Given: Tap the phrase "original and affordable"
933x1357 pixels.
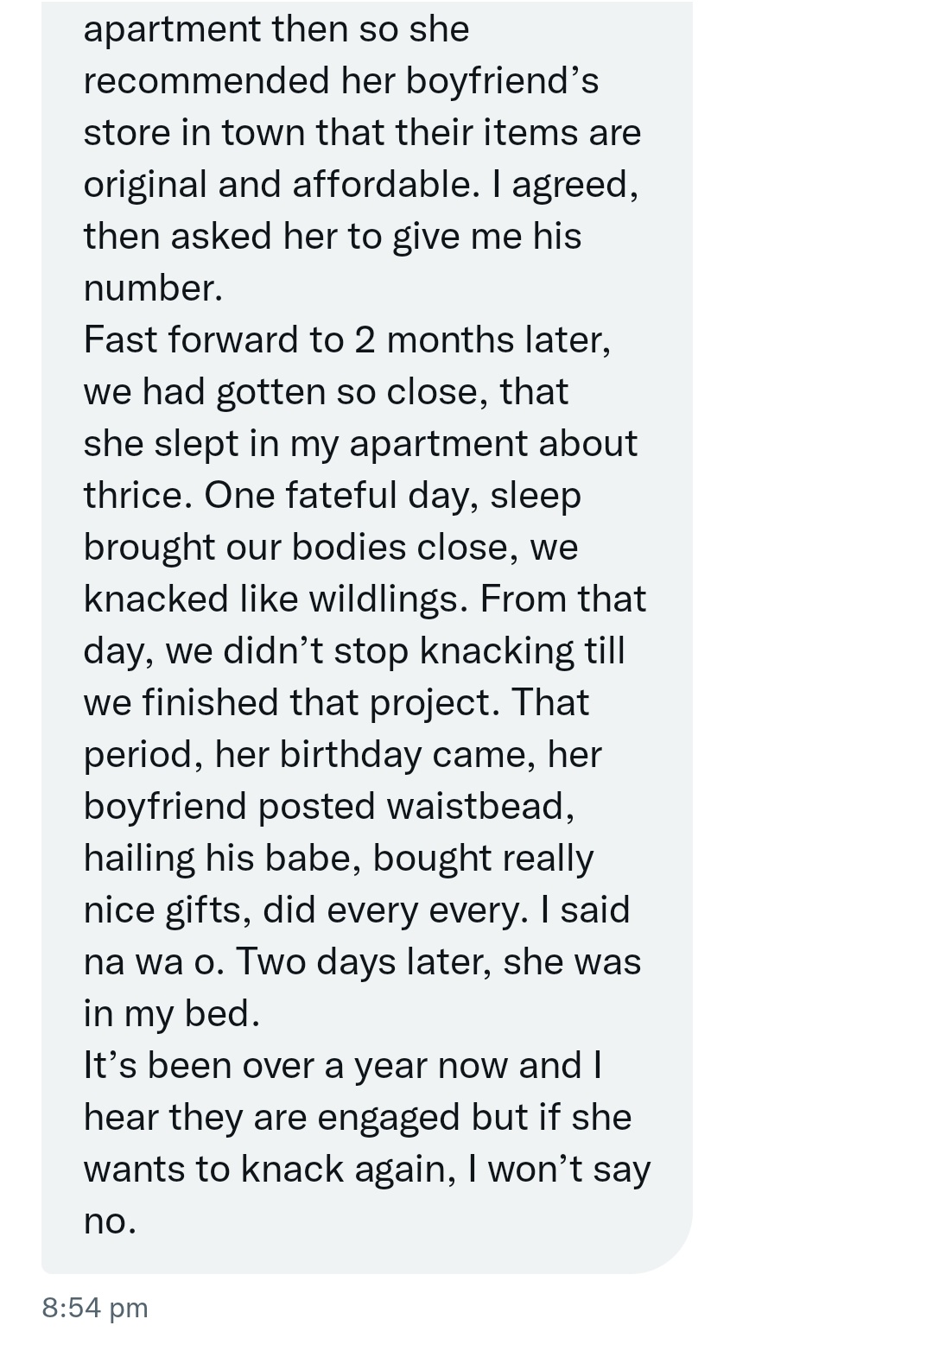Looking at the screenshot, I should coord(281,184).
